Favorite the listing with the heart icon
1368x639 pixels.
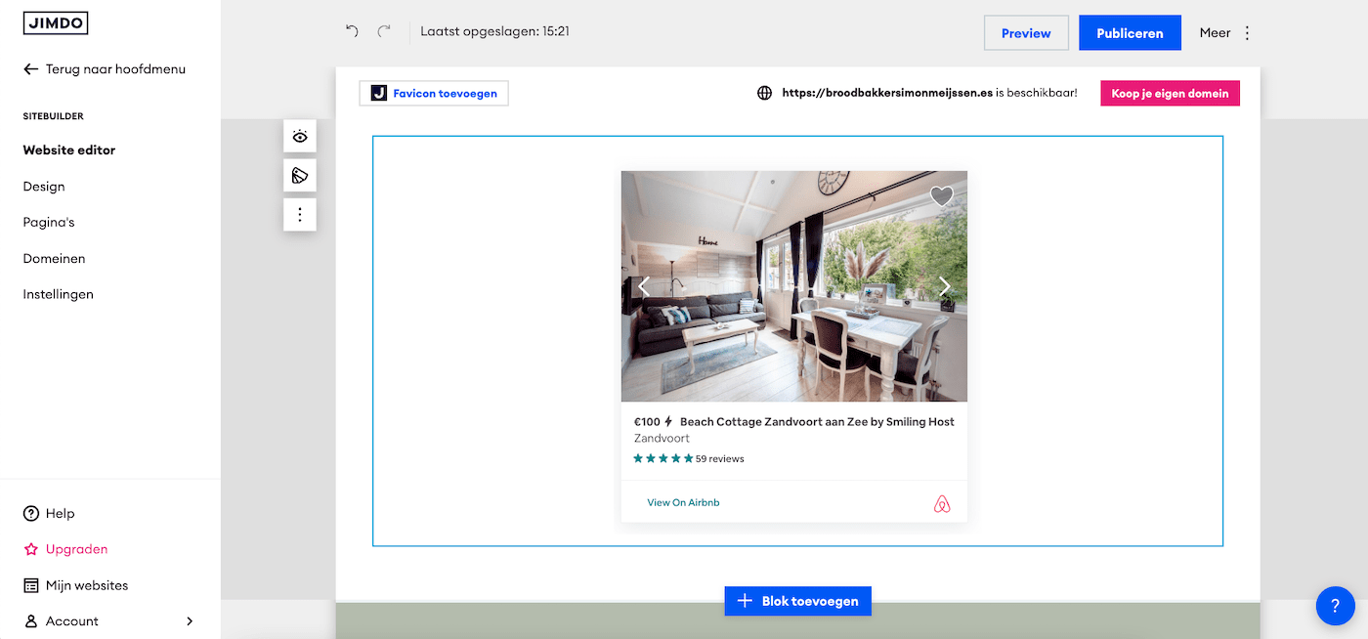941,196
